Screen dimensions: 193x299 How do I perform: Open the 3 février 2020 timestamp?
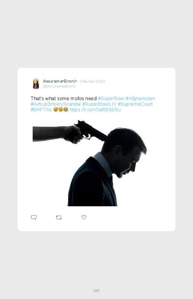92,81
